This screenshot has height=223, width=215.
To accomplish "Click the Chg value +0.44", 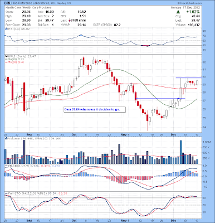I will coord(196,16).
